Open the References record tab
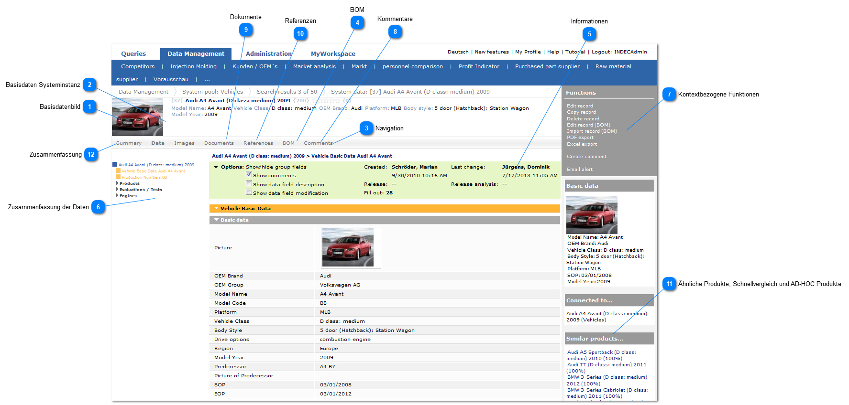This screenshot has width=849, height=405. click(258, 143)
